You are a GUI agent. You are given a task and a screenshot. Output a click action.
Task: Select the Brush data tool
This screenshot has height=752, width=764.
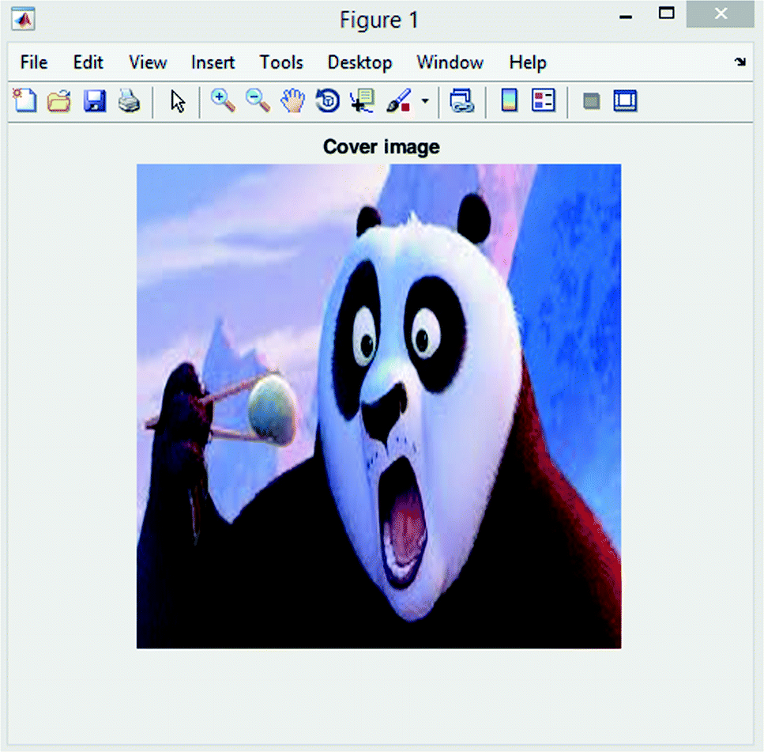399,101
